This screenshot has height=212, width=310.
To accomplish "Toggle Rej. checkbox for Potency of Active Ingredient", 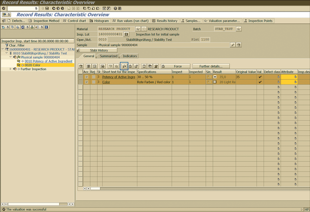I will tap(94, 77).
